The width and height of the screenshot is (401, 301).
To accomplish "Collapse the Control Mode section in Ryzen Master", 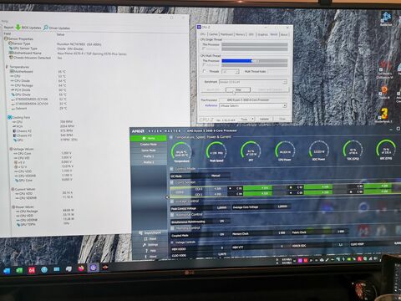I will point(171,169).
